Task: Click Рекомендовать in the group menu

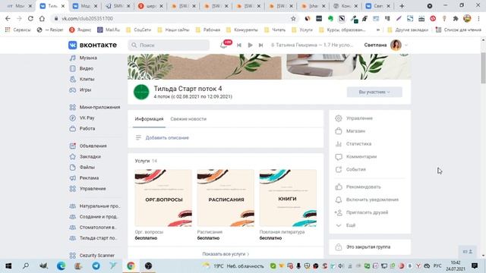Action: (358, 187)
